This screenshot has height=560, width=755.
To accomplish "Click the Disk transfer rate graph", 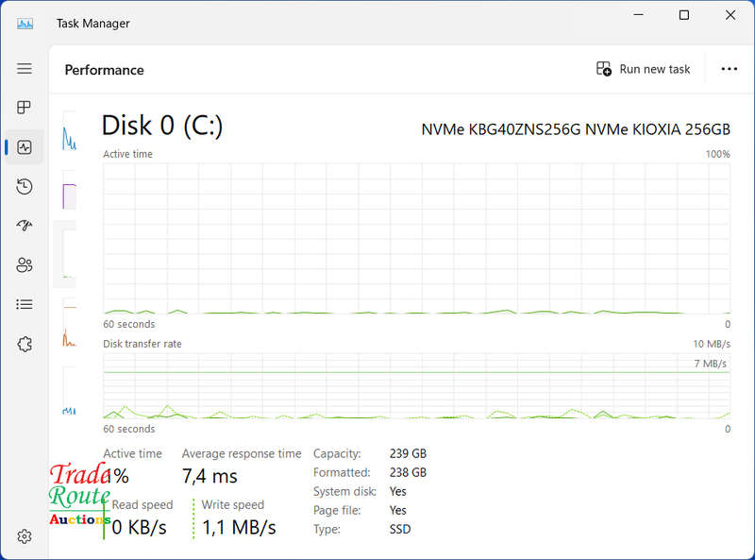I will [416, 386].
